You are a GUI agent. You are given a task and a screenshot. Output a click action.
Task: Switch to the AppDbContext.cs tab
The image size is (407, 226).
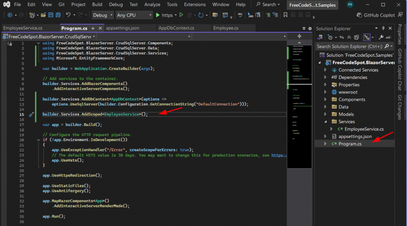[176, 28]
